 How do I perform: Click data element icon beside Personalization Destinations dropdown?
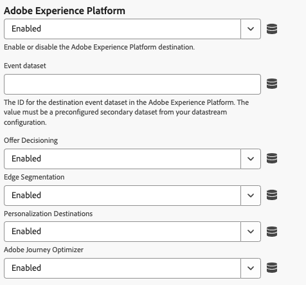tap(272, 232)
